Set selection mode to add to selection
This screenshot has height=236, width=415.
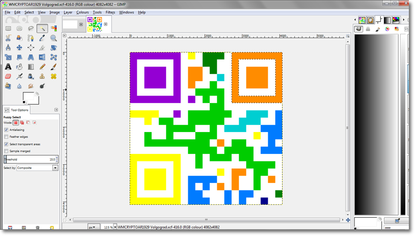22,123
